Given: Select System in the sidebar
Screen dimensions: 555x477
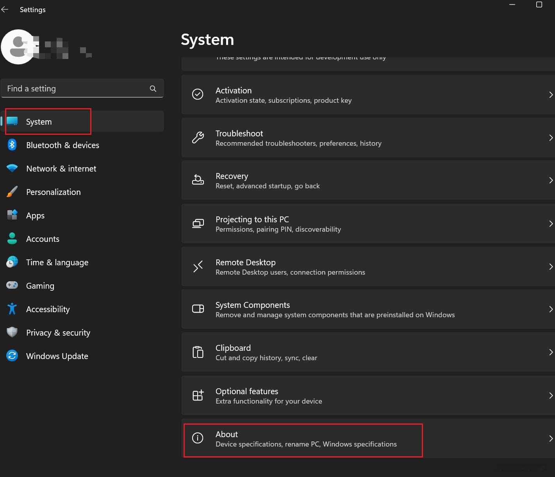Looking at the screenshot, I should [82, 121].
